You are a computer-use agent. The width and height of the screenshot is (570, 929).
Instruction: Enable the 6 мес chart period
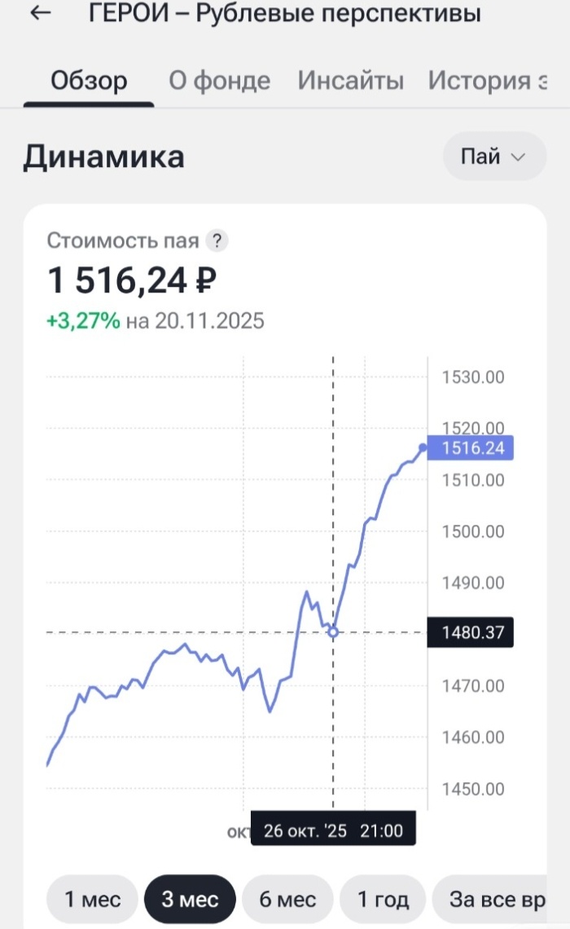(x=286, y=899)
